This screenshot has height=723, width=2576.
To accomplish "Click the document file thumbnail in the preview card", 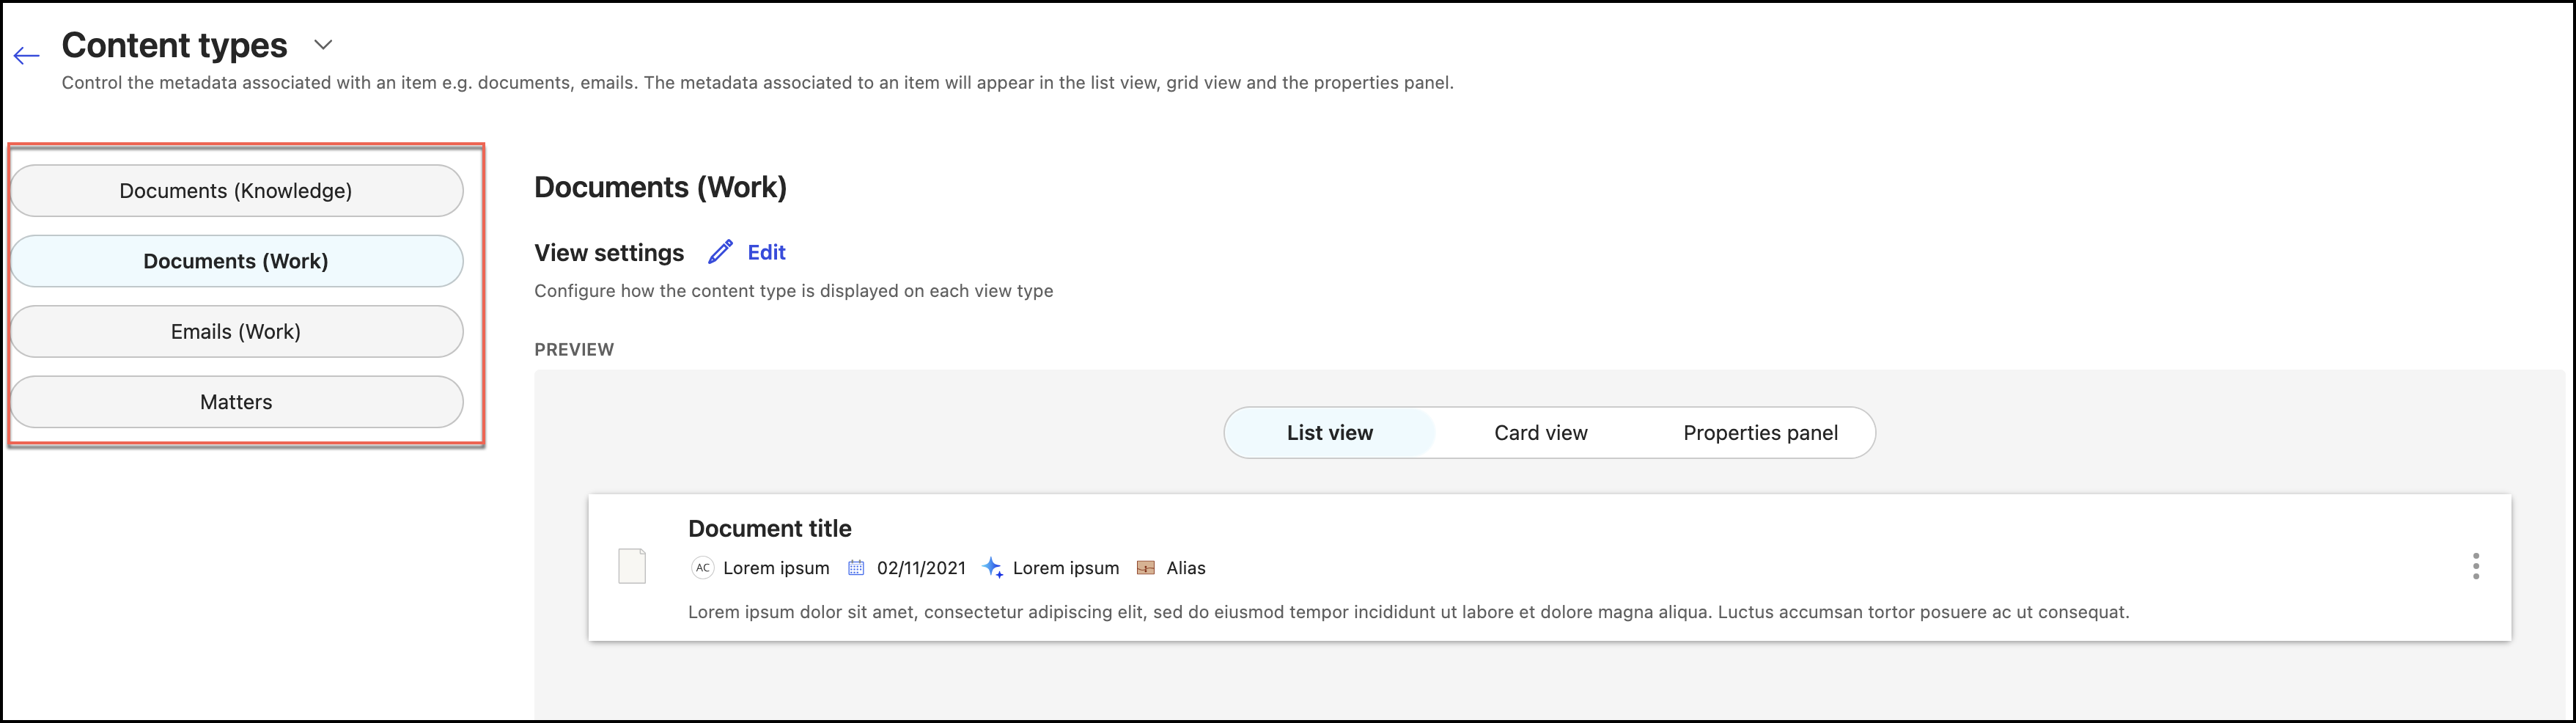I will coord(632,566).
